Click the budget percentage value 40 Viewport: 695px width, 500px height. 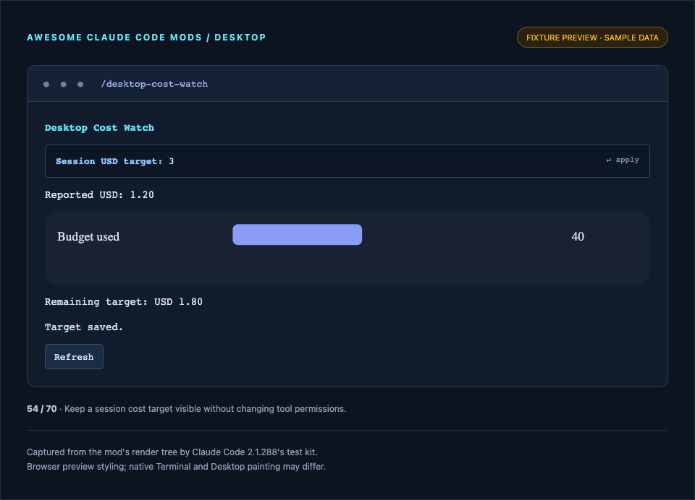578,236
